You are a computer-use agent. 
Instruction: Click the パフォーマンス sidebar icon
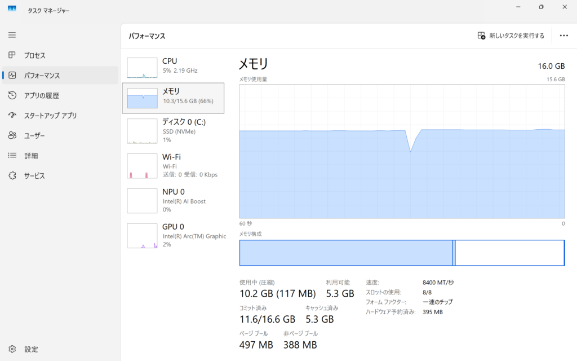(x=12, y=75)
